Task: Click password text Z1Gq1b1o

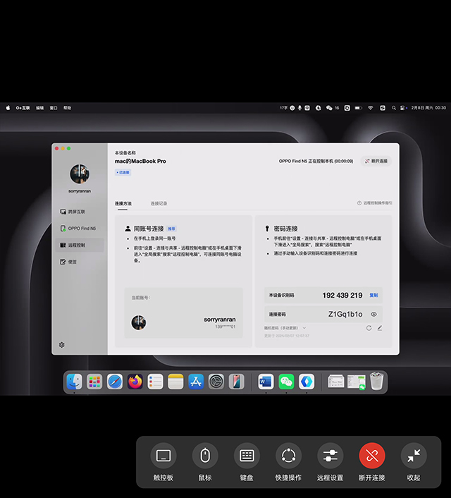Action: coord(345,314)
